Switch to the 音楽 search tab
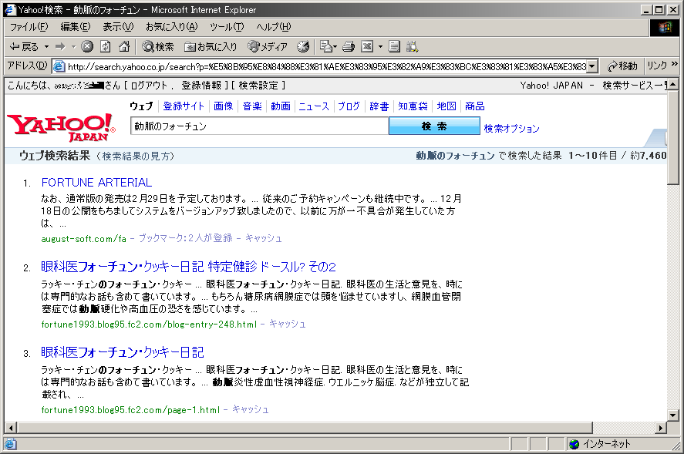Image resolution: width=684 pixels, height=454 pixels. [x=252, y=106]
